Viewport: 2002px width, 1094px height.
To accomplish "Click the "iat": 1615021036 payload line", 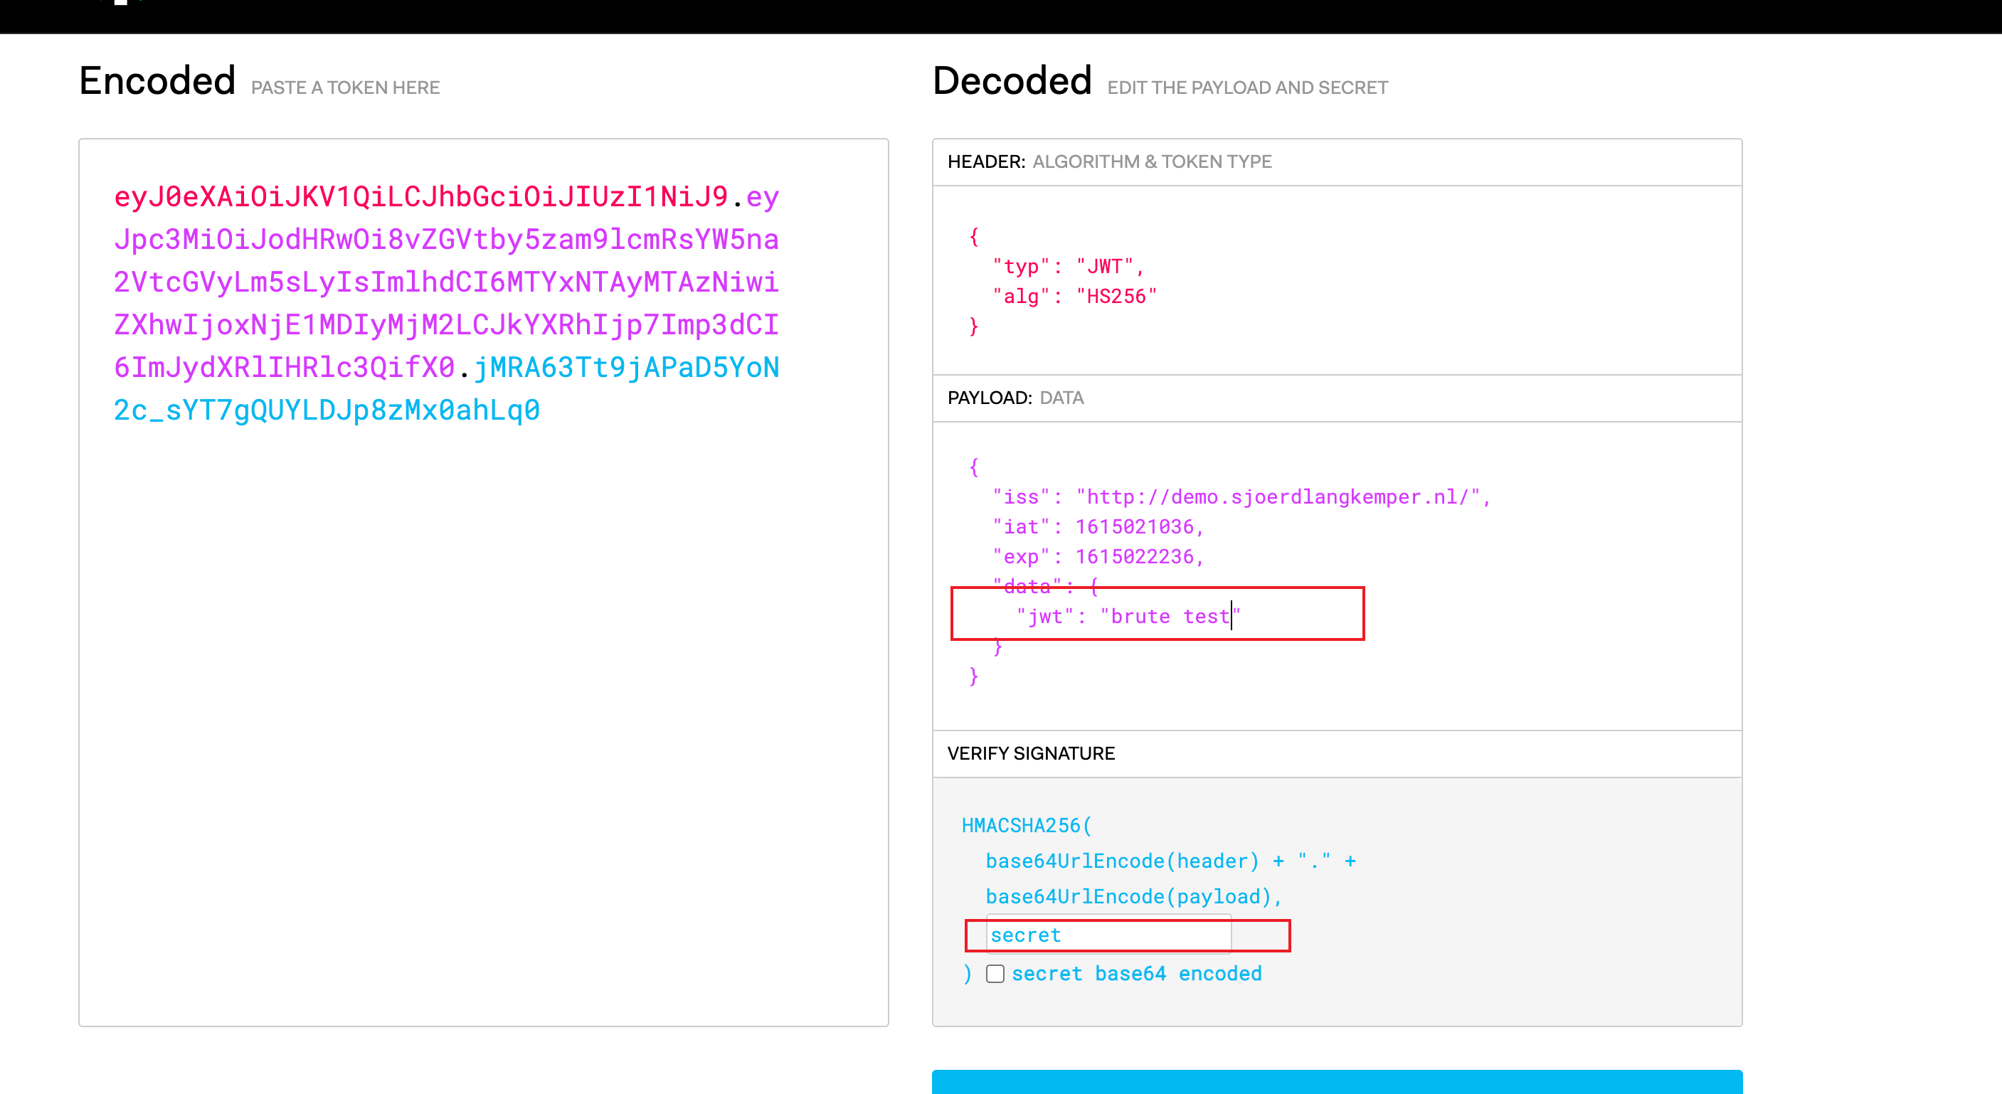I will [1097, 527].
